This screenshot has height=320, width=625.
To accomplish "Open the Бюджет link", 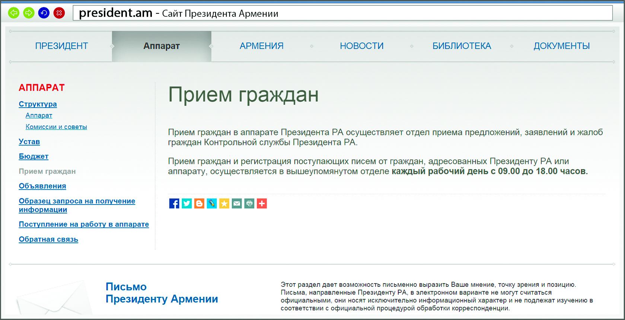I will point(34,156).
